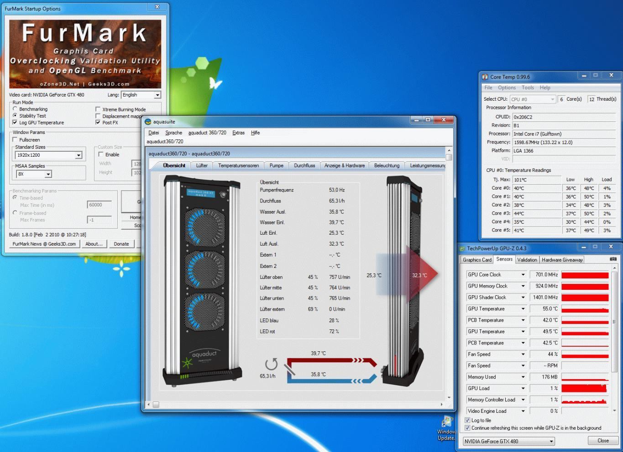Viewport: 623px width, 452px height.
Task: Click the GPU Core Clock red graph bar
Action: (x=585, y=275)
